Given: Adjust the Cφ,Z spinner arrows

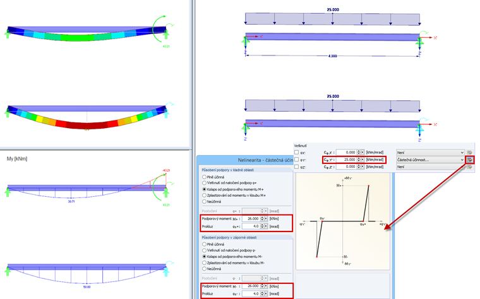Looking at the screenshot, I should click(x=359, y=167).
